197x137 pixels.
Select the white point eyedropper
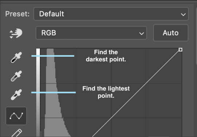[16, 95]
